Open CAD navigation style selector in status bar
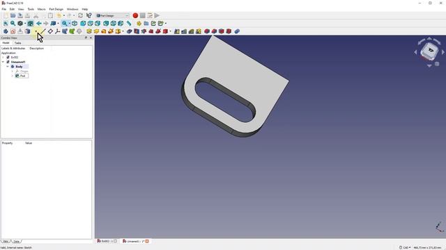The width and height of the screenshot is (446, 250). pos(405,248)
